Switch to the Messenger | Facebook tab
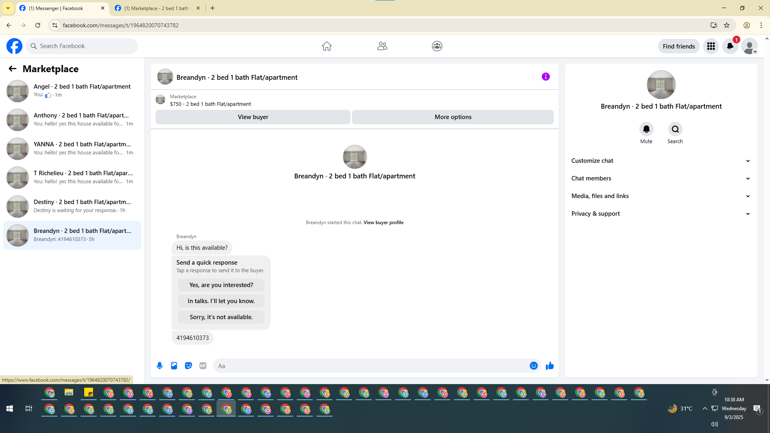The image size is (770, 433). click(x=62, y=8)
